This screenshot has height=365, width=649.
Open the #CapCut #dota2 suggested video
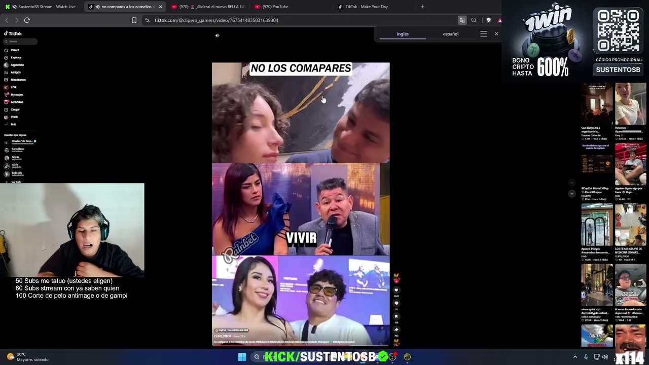(597, 164)
